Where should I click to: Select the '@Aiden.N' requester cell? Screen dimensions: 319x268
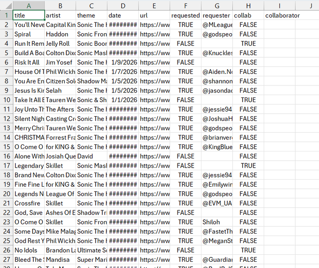click(x=217, y=72)
